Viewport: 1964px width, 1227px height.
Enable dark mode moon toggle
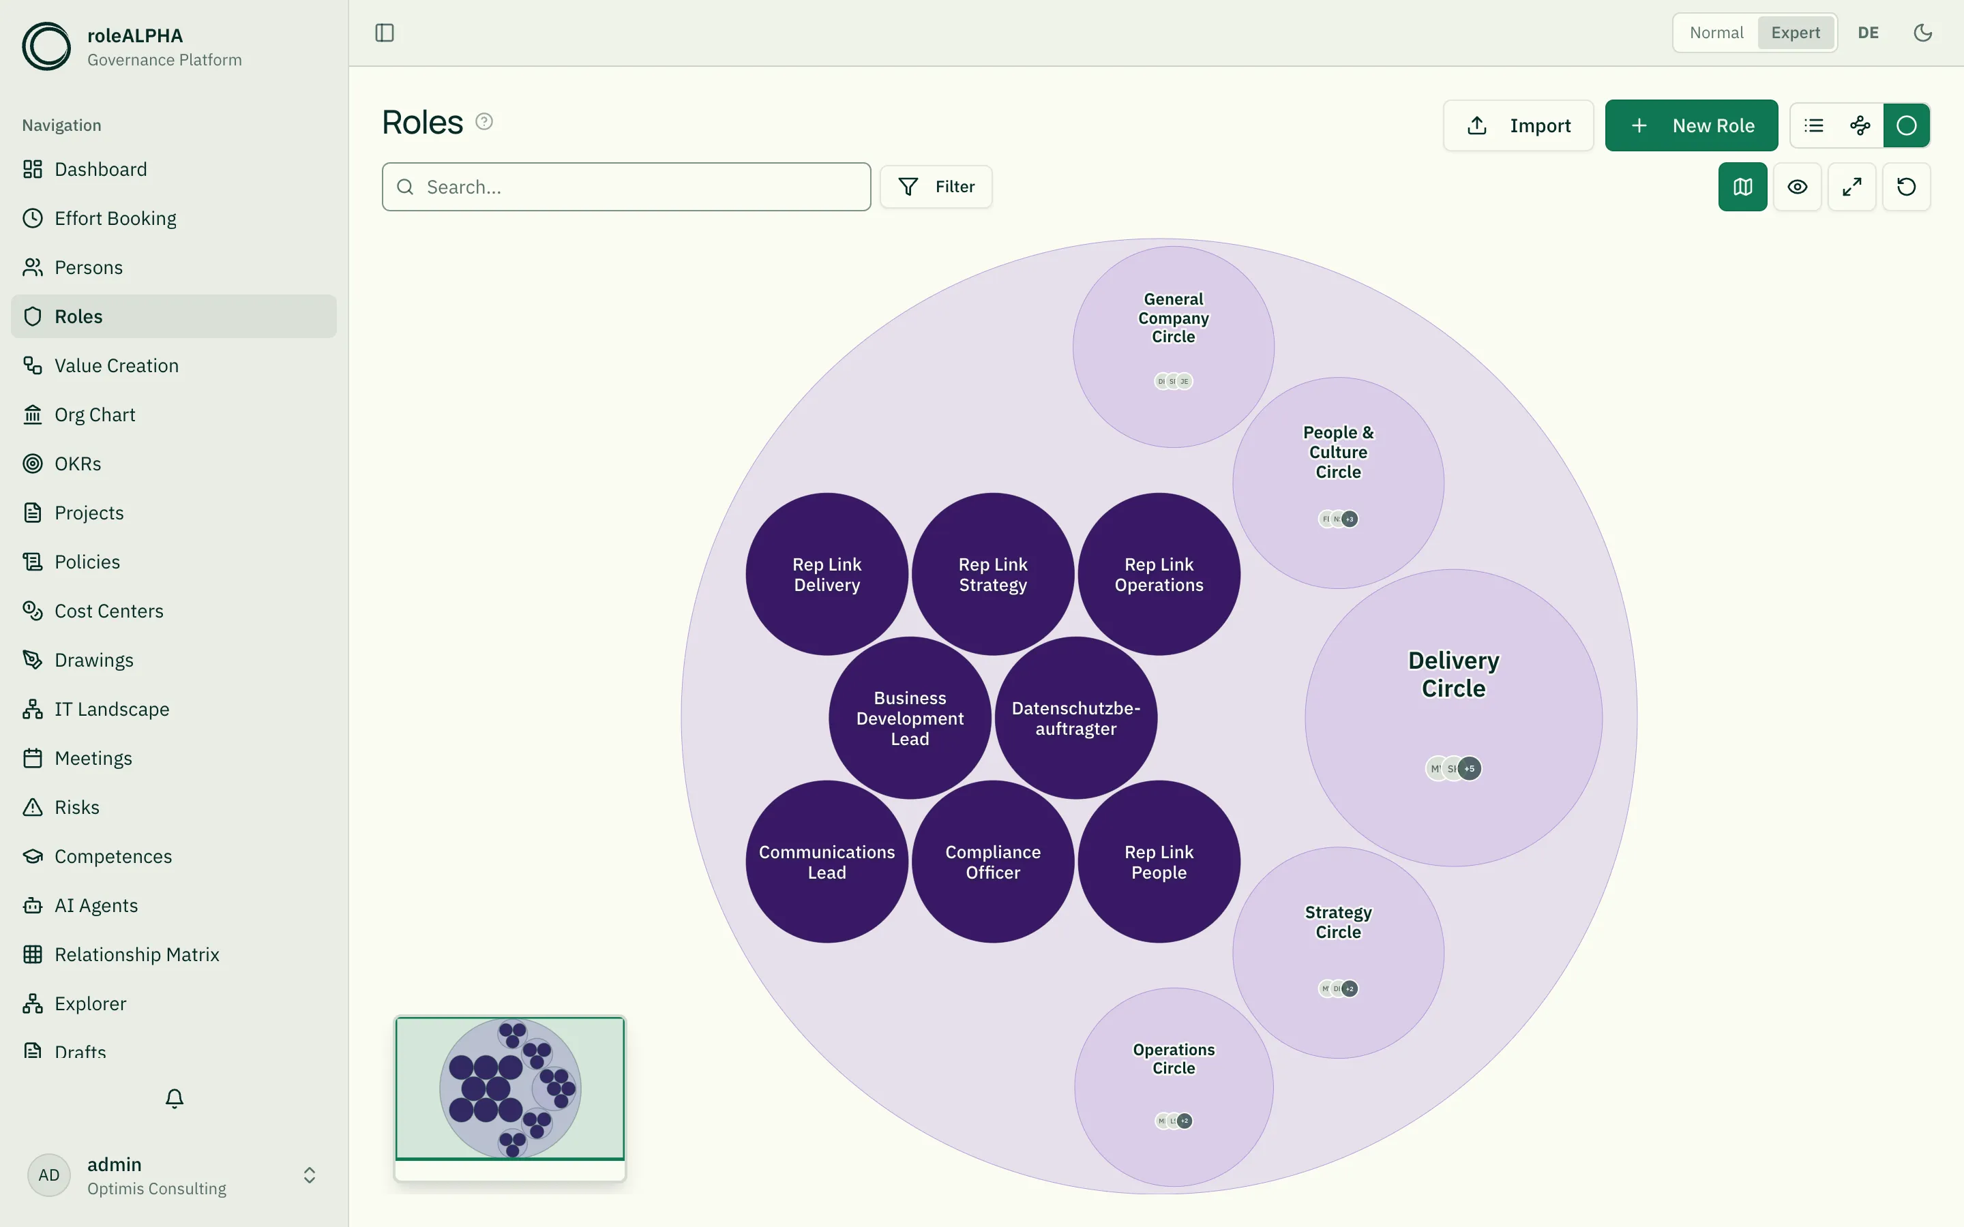[1922, 33]
